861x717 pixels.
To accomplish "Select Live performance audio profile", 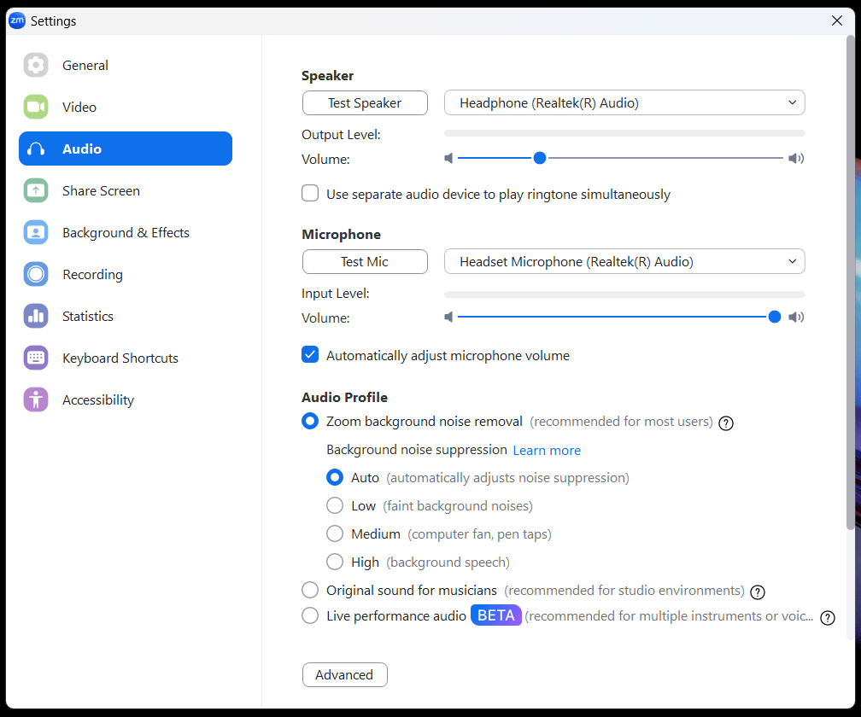I will tap(310, 615).
